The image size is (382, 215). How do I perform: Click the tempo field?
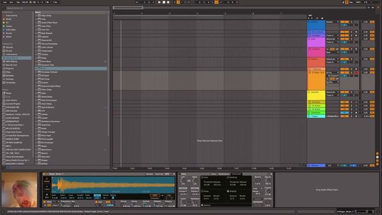(25, 2)
